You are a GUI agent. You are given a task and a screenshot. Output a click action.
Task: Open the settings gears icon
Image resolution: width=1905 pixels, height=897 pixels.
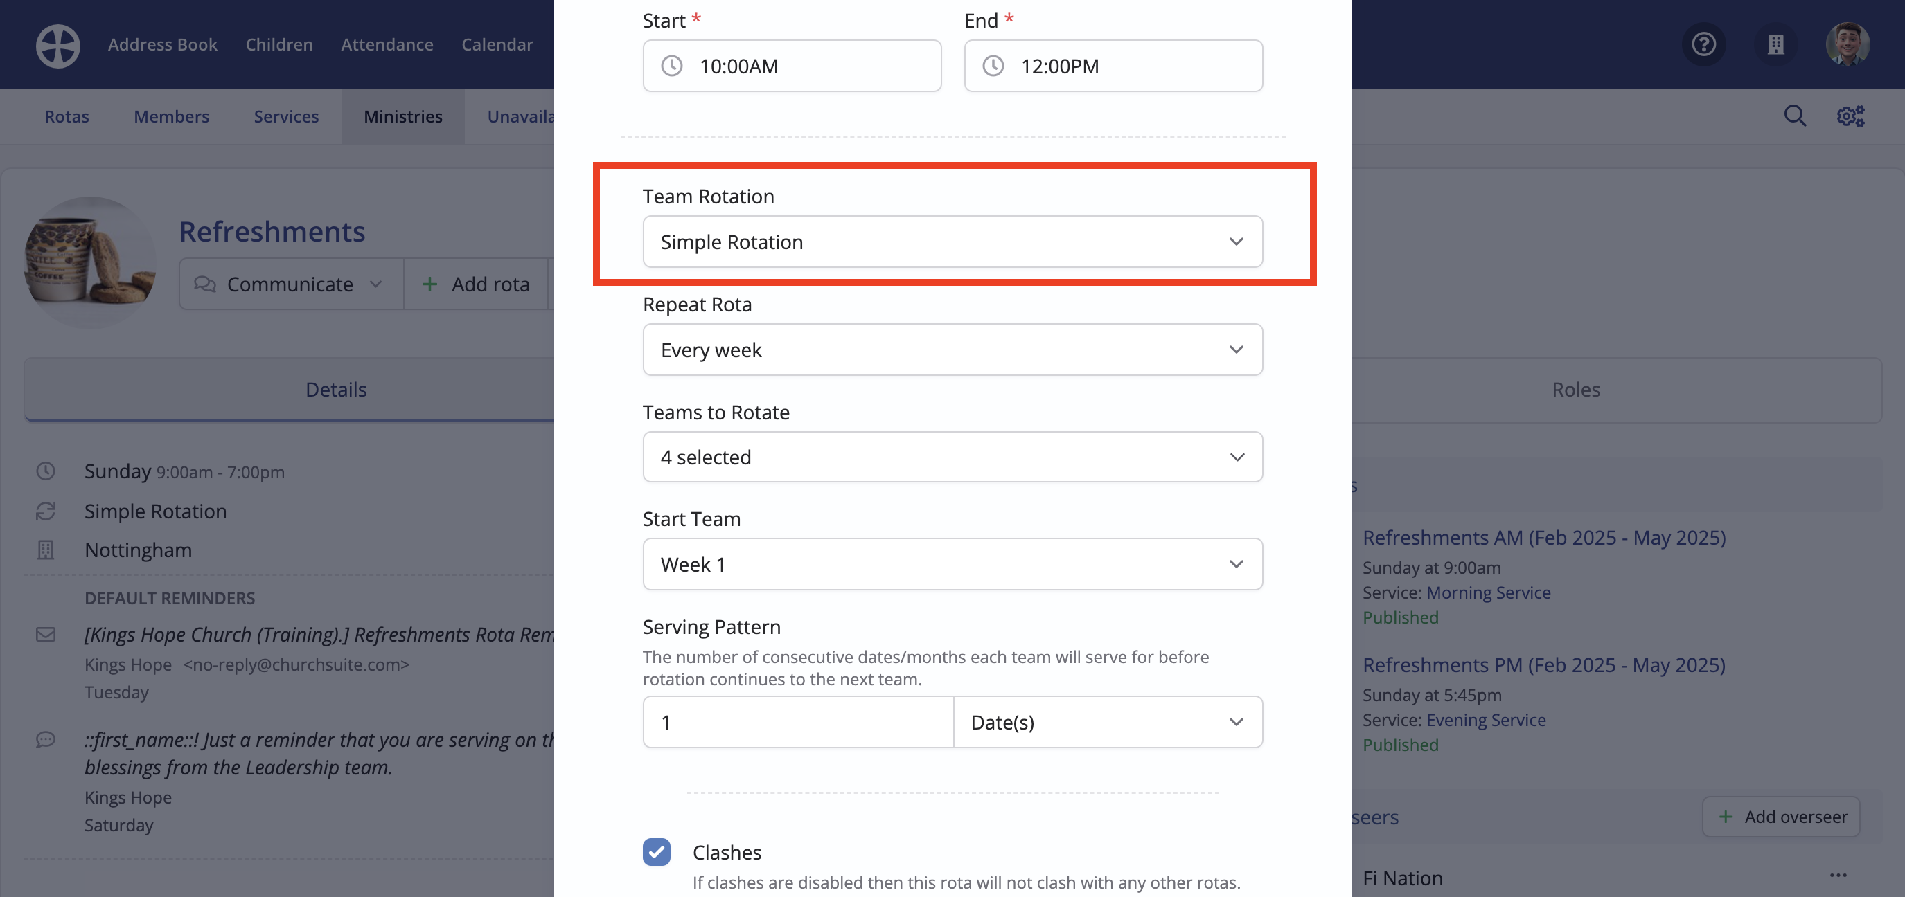1850,116
